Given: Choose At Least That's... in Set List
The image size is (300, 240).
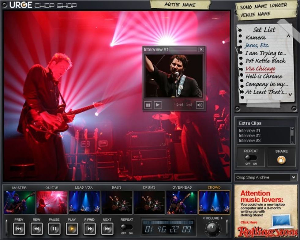Looking at the screenshot, I should point(266,92).
